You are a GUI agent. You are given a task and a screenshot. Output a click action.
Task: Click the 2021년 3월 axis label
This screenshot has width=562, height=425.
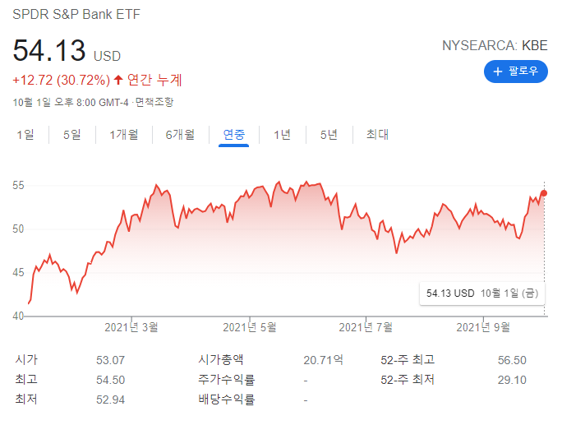(x=131, y=326)
